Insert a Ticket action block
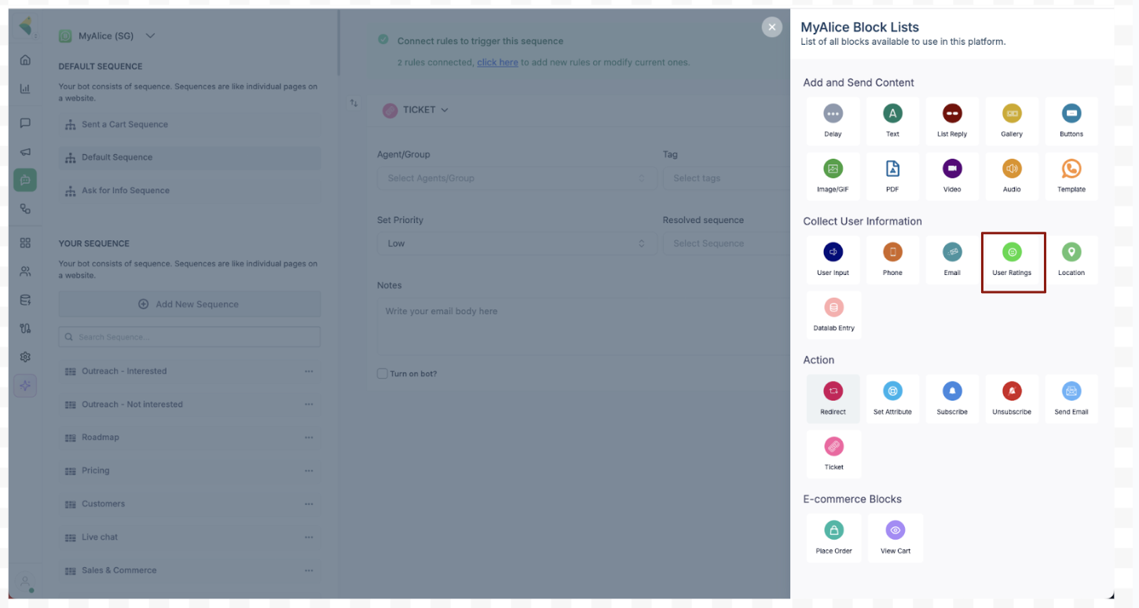This screenshot has width=1139, height=608. coord(833,454)
